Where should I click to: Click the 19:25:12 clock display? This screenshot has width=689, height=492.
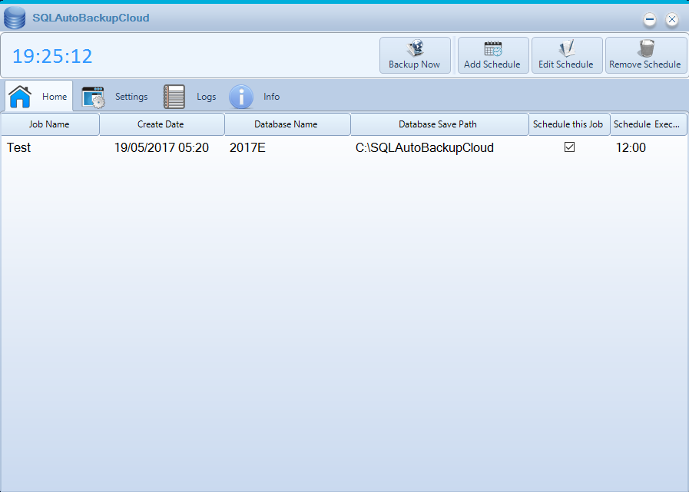pyautogui.click(x=52, y=56)
